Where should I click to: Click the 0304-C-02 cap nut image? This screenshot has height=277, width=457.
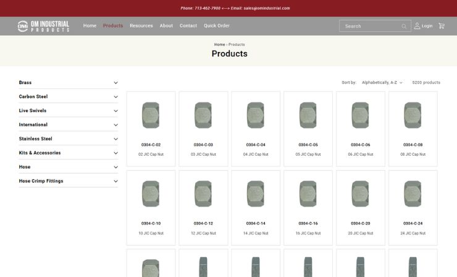151,115
